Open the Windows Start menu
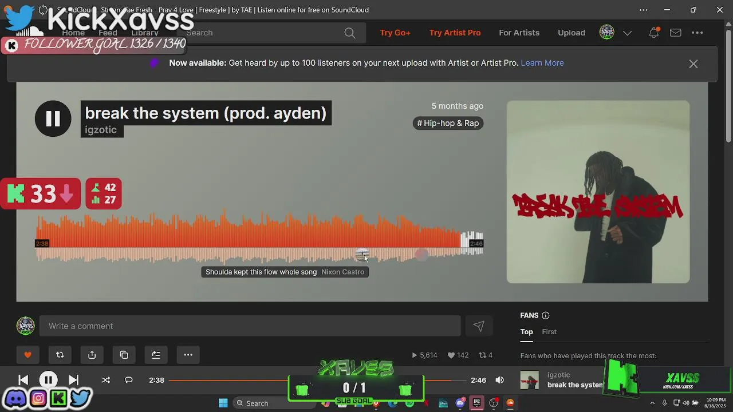This screenshot has width=733, height=412. pos(223,403)
